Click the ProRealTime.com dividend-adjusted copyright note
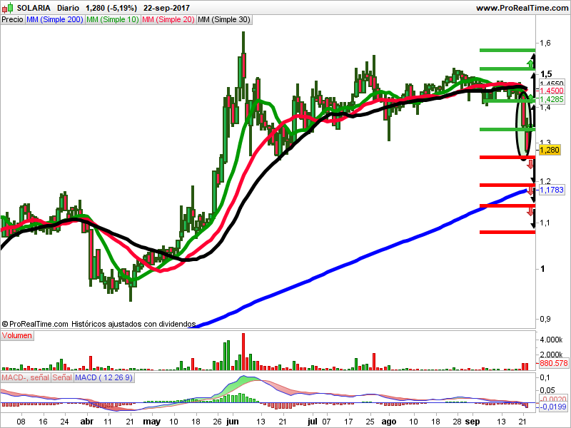This screenshot has height=428, width=571. point(98,324)
